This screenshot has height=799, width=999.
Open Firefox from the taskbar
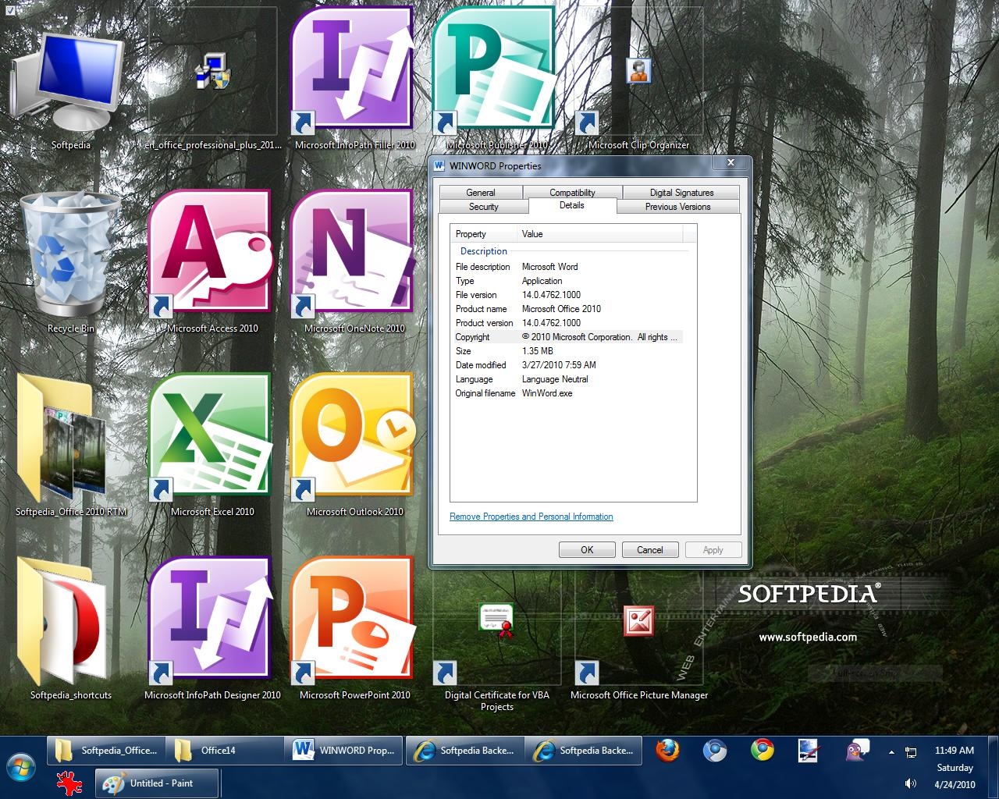pos(667,751)
